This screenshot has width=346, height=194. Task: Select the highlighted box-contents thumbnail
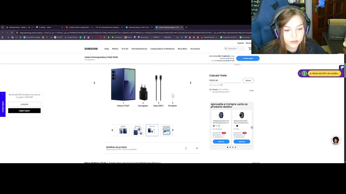152,130
